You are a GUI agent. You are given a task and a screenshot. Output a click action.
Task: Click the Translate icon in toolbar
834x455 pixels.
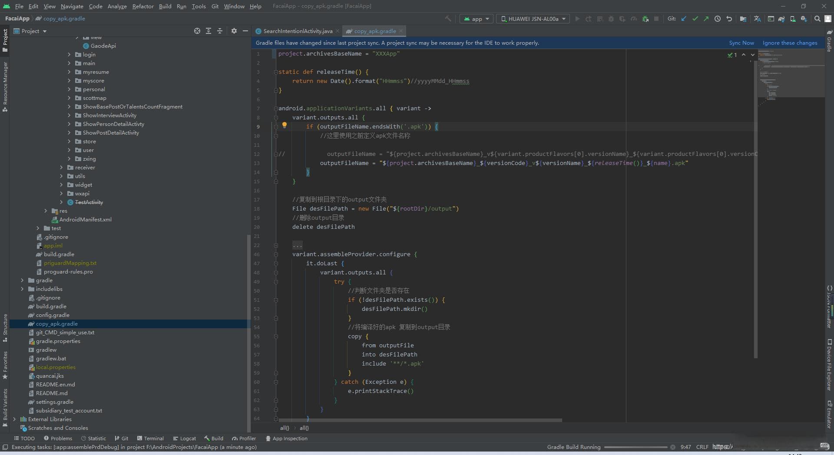[757, 19]
